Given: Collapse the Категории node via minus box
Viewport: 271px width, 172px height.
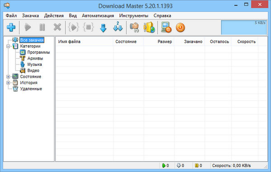Looking at the screenshot, I should 8,46.
